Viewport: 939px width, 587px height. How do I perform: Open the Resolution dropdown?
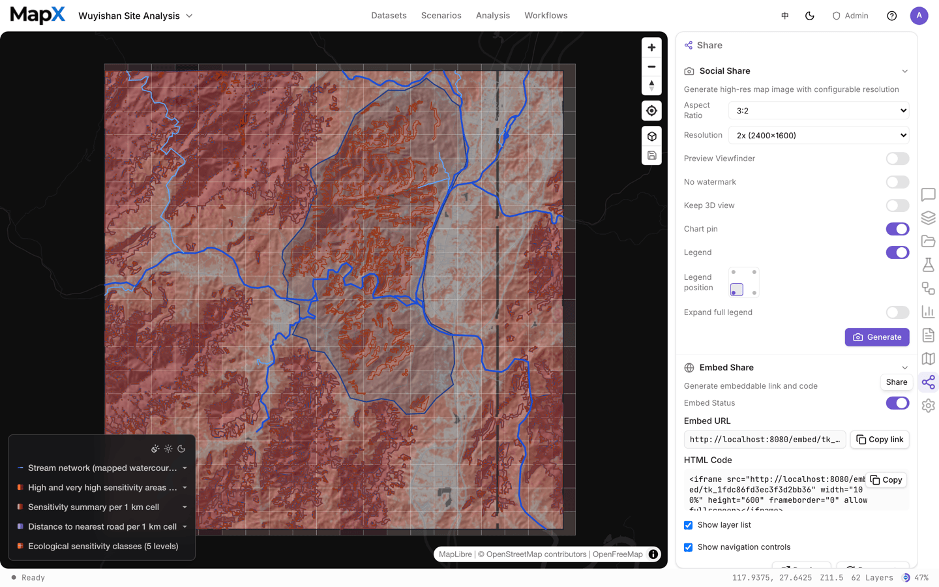(819, 135)
